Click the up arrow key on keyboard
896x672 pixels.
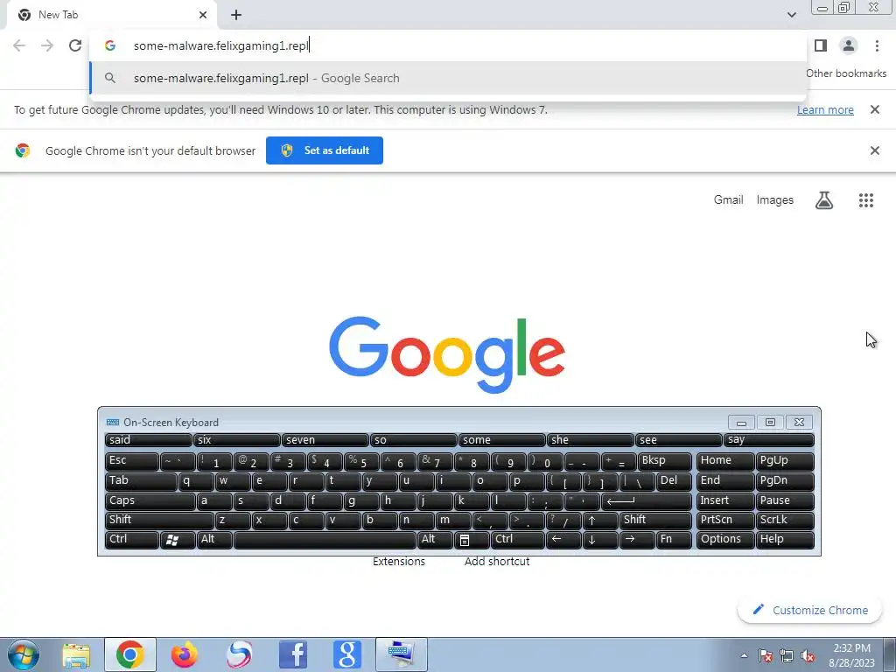click(600, 520)
